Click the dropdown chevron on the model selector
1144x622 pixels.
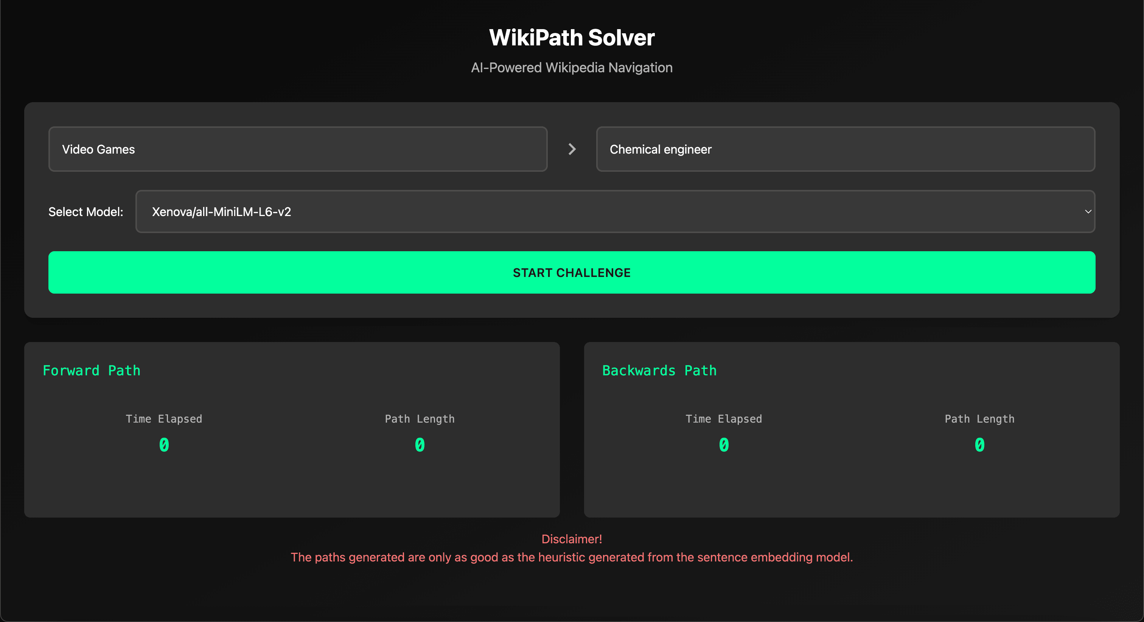coord(1088,211)
